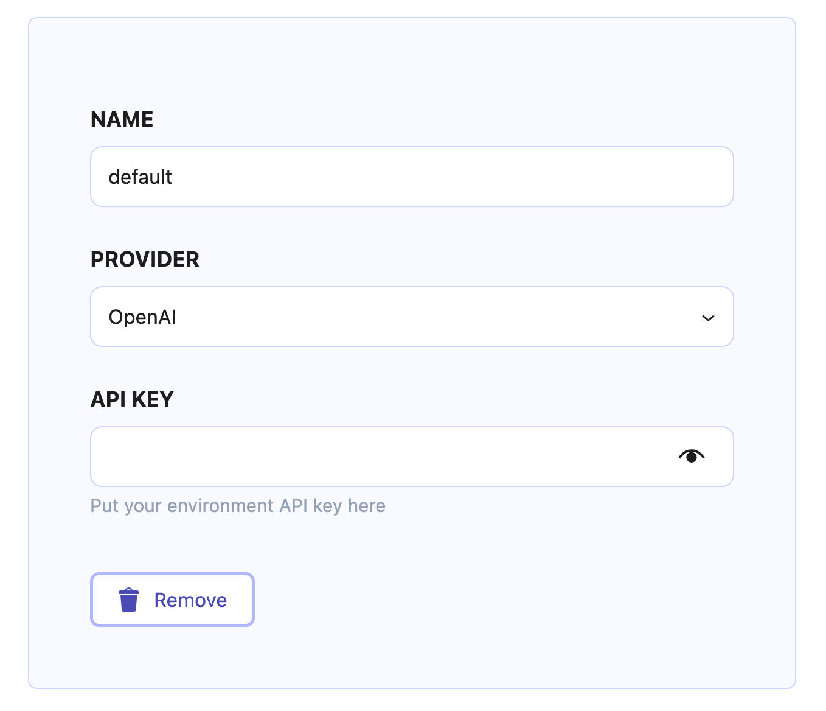
Task: Click the empty middle of the Provider select
Action: [426, 317]
